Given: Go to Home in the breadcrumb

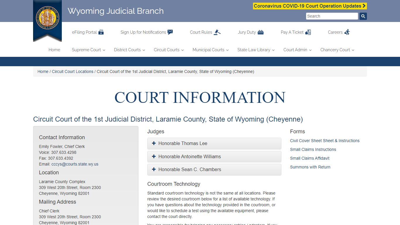Looking at the screenshot, I should point(43,71).
